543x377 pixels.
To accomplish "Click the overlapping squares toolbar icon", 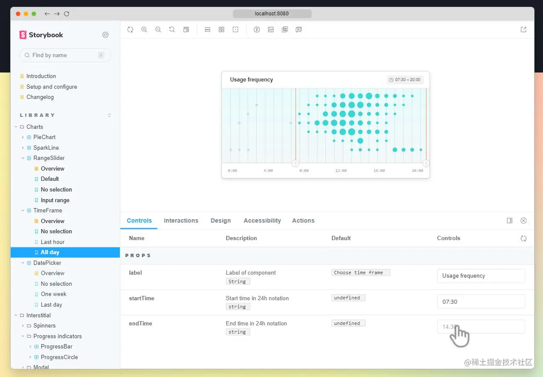I will tap(285, 29).
